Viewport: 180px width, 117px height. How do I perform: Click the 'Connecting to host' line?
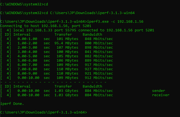pos(46,26)
